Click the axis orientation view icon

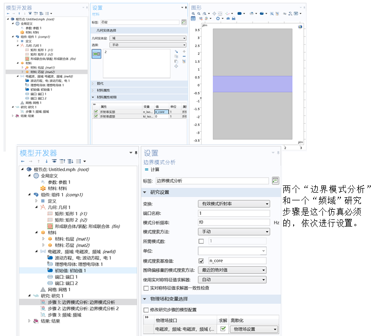[x=227, y=13]
